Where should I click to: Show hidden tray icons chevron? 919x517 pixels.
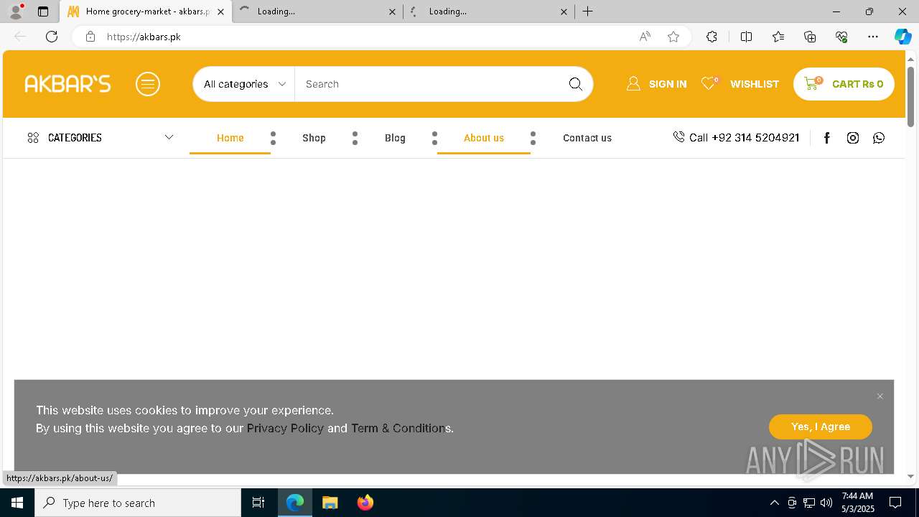[775, 503]
